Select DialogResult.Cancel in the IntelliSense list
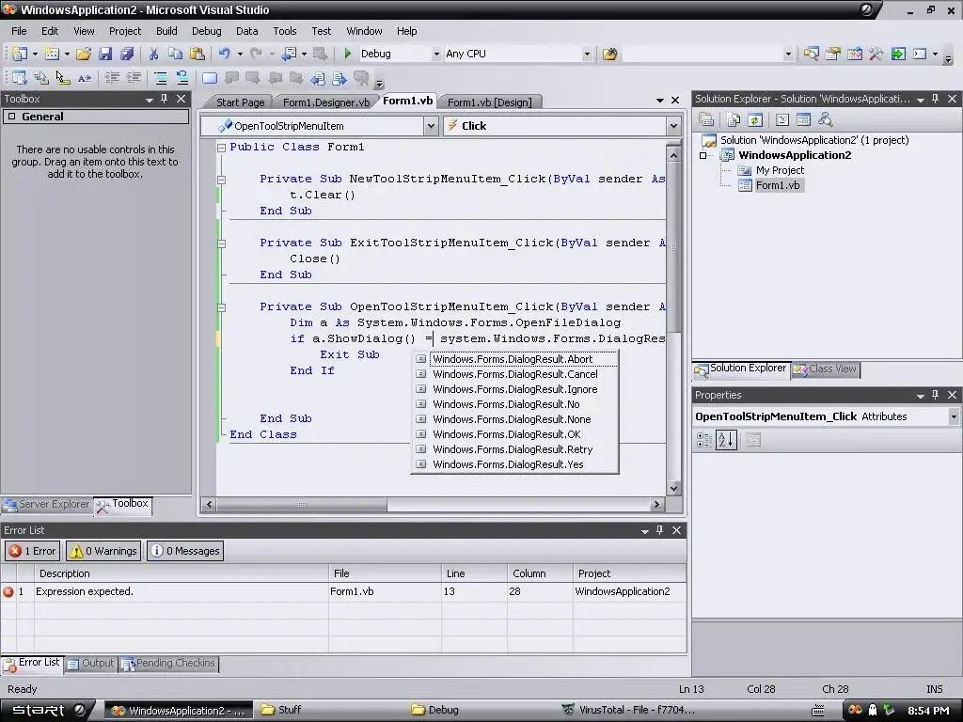The width and height of the screenshot is (963, 722). 514,374
